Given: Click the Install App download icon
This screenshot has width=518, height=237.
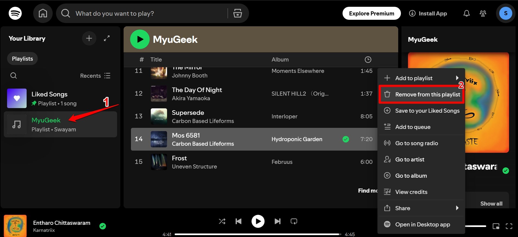Looking at the screenshot, I should [412, 13].
